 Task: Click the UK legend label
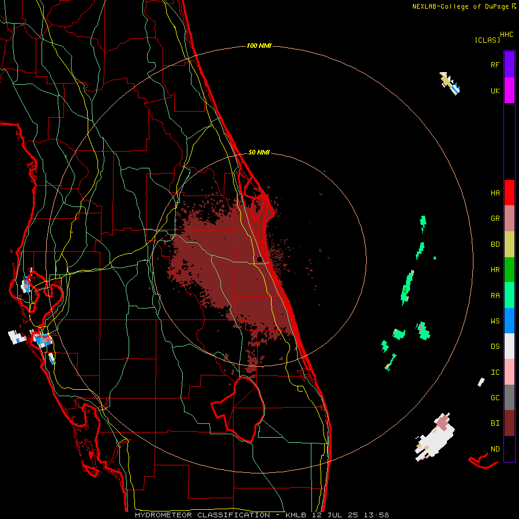pyautogui.click(x=495, y=91)
